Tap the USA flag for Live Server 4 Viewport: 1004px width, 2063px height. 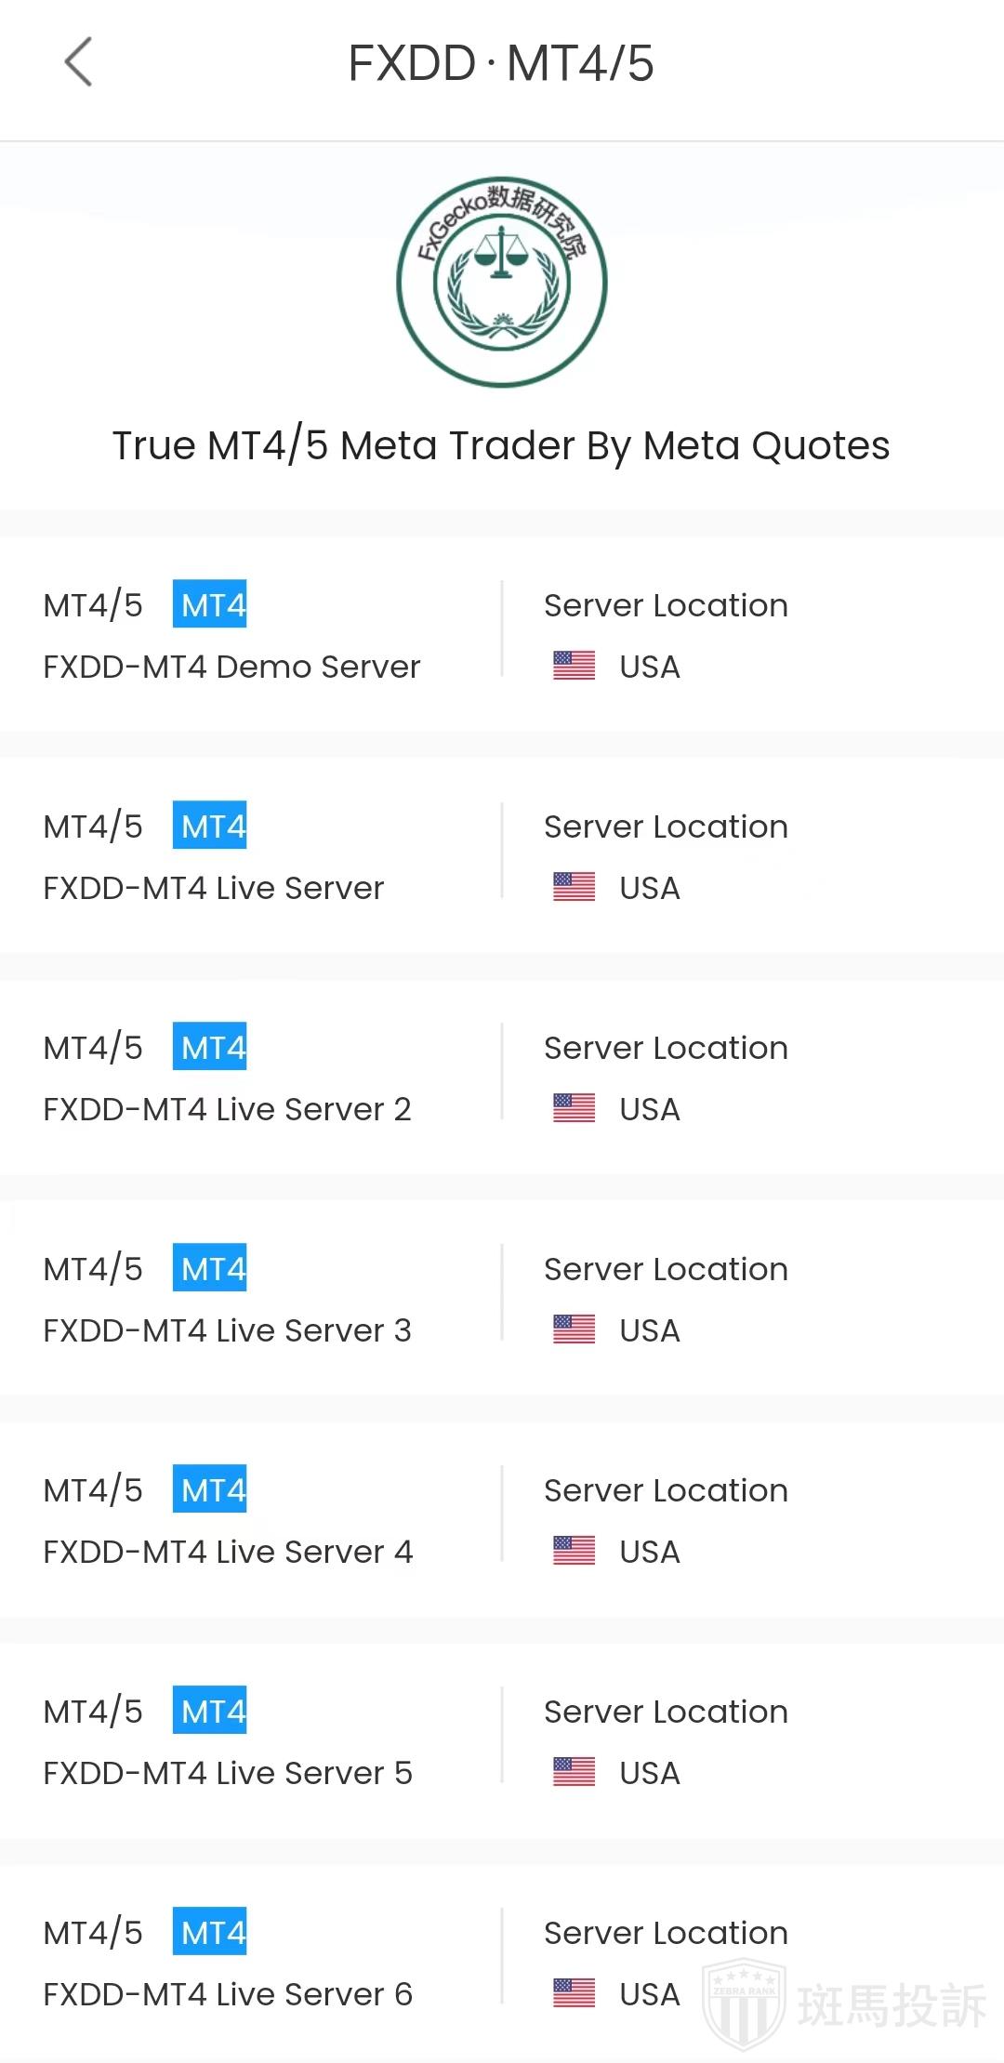pos(574,1551)
